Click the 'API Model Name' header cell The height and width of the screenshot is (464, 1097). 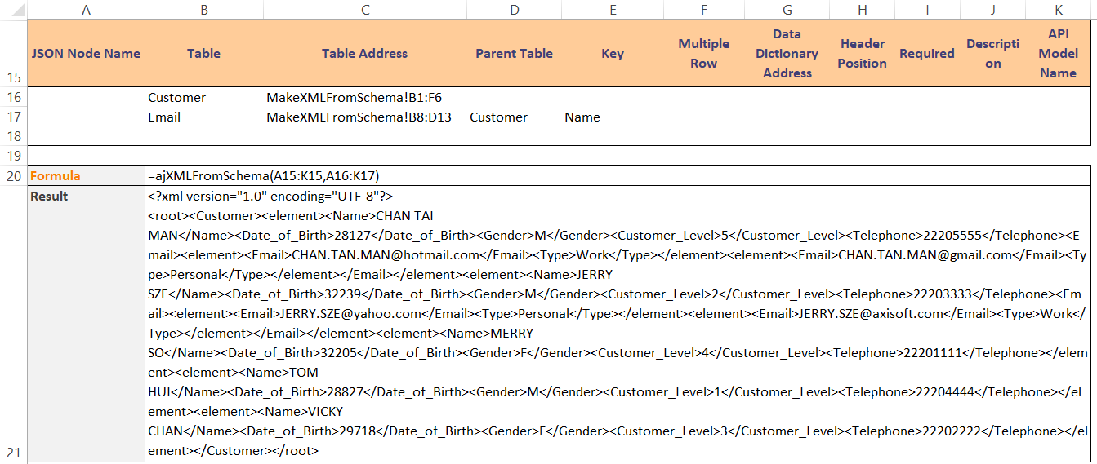click(x=1058, y=53)
